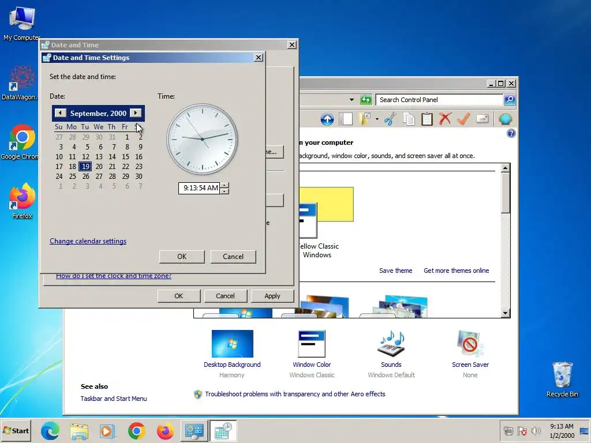Open Taskbar and Start Menu link
The height and width of the screenshot is (443, 591).
coord(114,399)
